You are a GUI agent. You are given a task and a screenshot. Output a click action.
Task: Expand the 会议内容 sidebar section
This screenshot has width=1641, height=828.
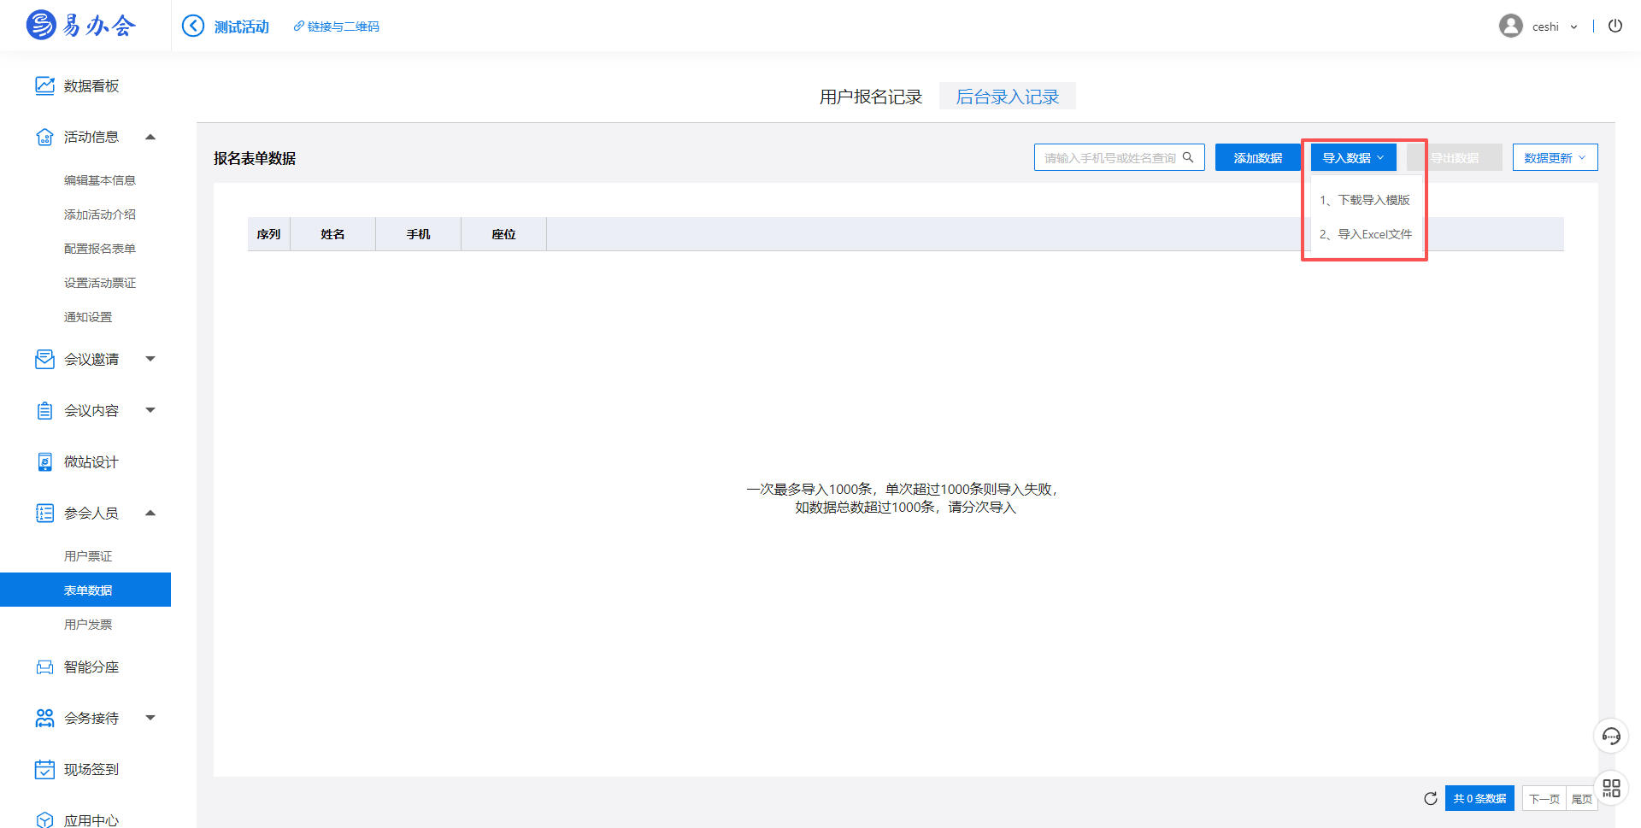pyautogui.click(x=150, y=411)
